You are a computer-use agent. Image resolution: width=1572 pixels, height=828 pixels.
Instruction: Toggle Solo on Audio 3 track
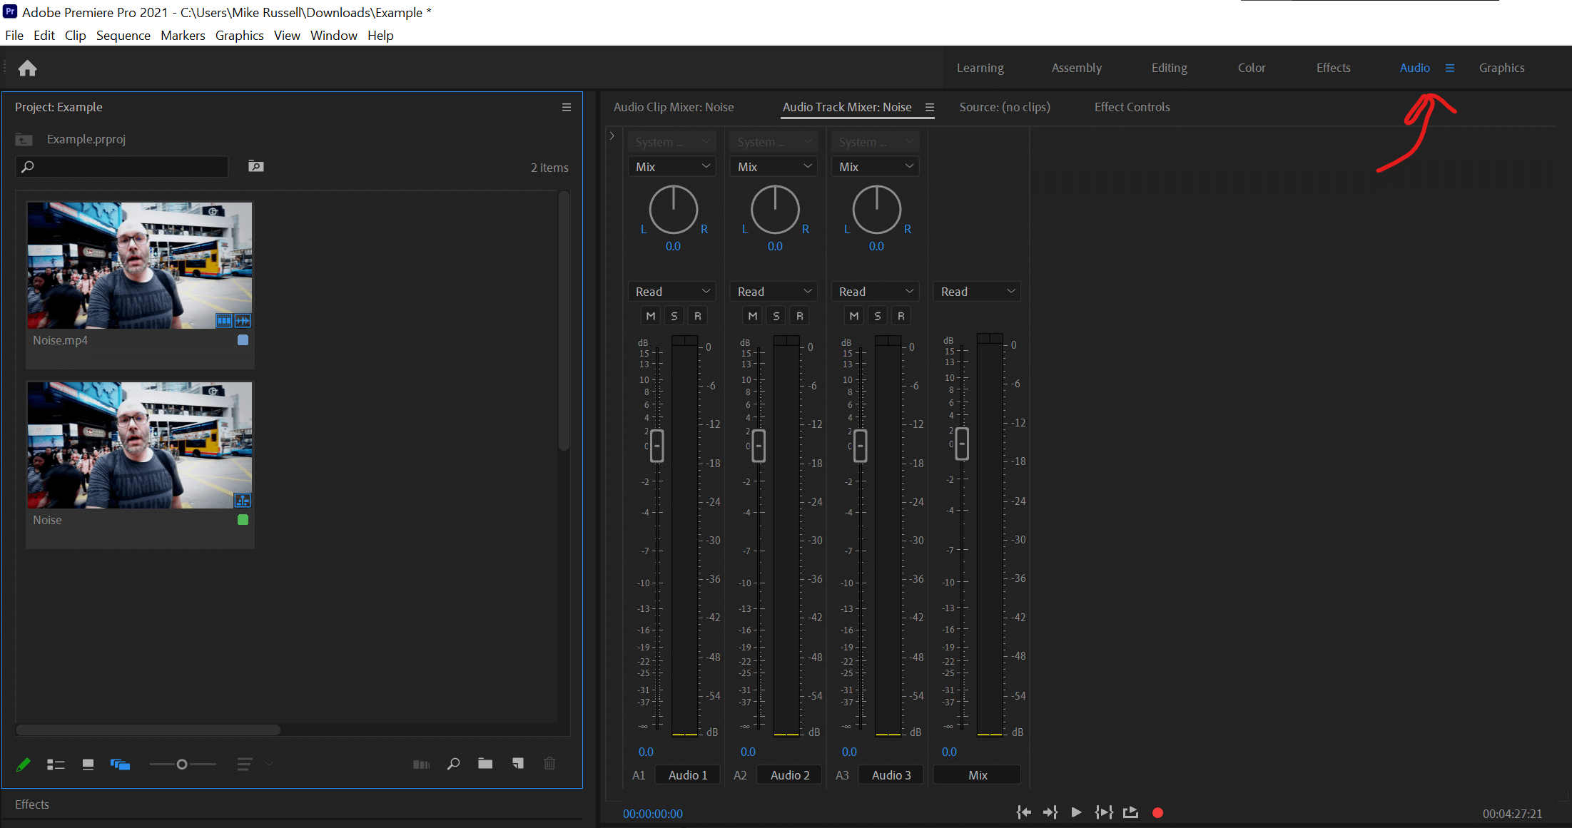[x=876, y=316]
